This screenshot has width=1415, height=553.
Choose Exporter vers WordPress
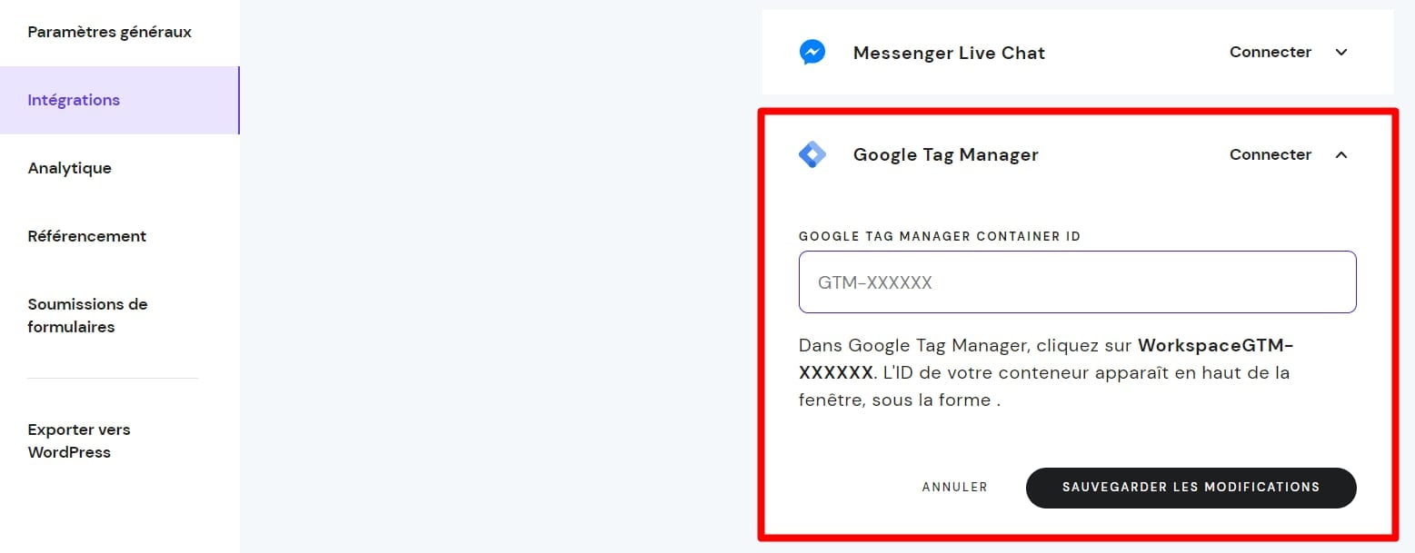[x=78, y=440]
